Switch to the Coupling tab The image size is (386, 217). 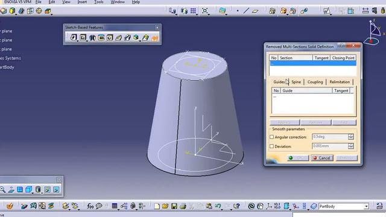pos(315,82)
